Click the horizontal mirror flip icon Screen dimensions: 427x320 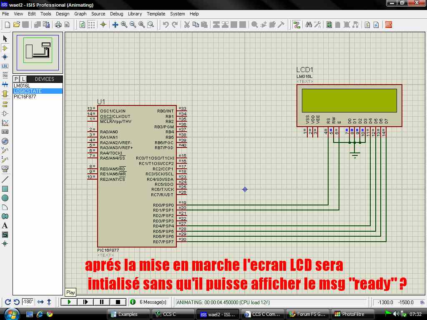pos(40,302)
